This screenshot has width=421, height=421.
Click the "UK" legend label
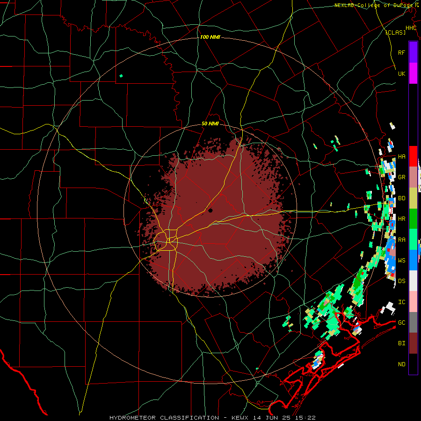[401, 73]
